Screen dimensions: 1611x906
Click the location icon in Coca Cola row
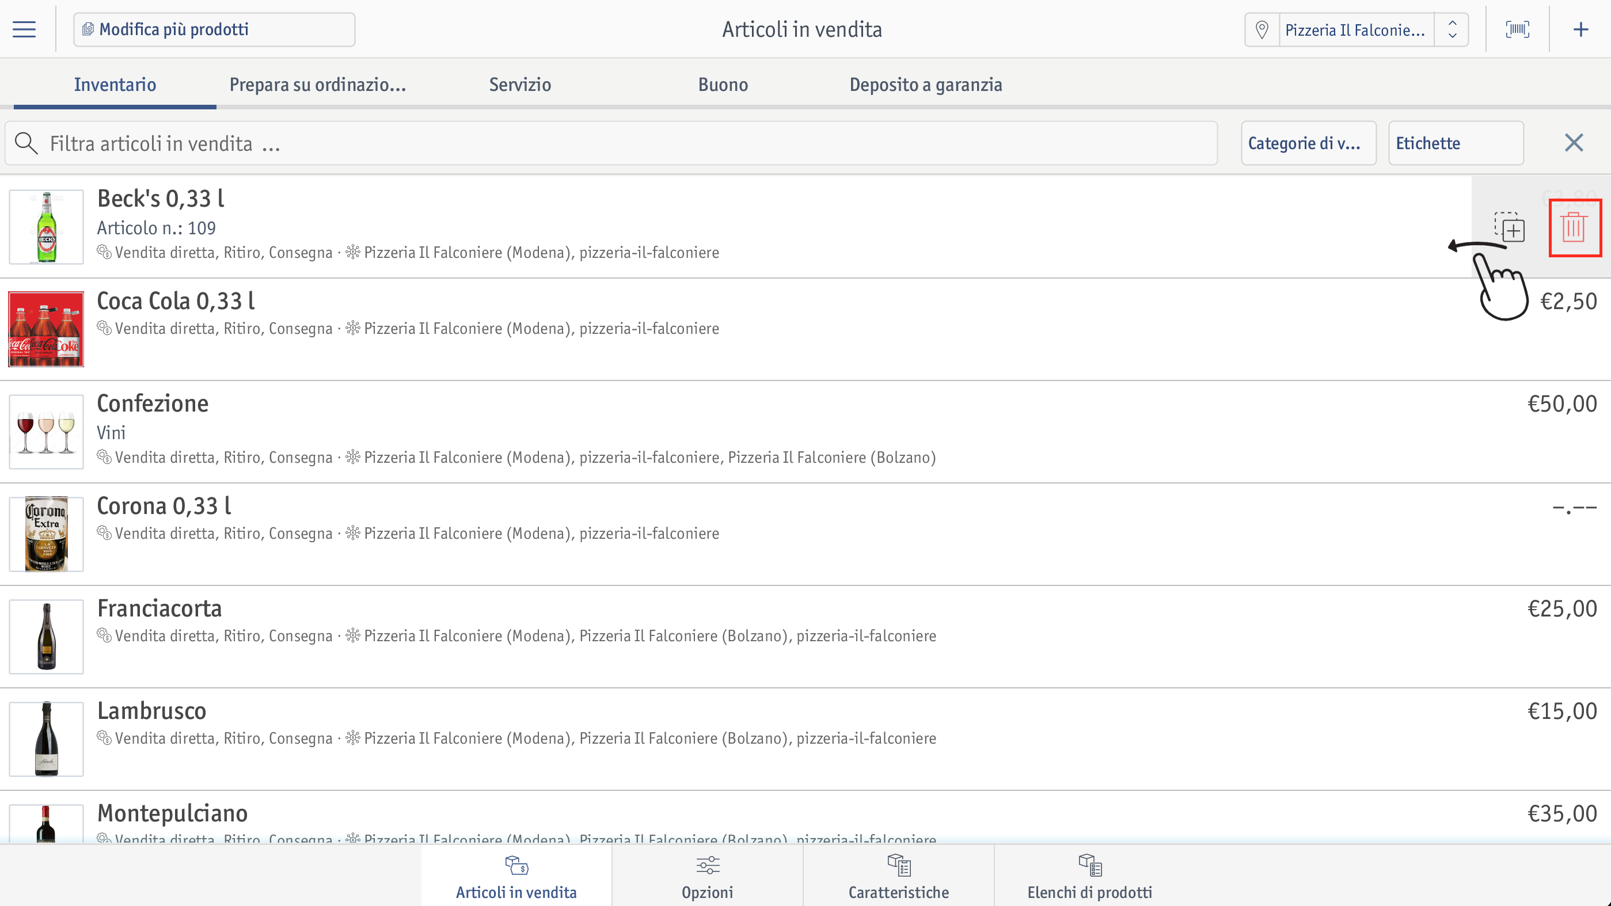pos(353,328)
